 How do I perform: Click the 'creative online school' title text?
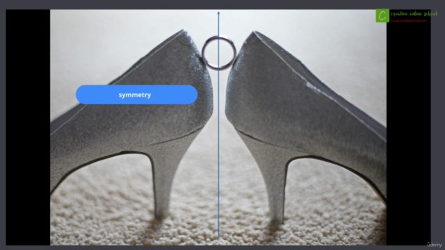414,14
